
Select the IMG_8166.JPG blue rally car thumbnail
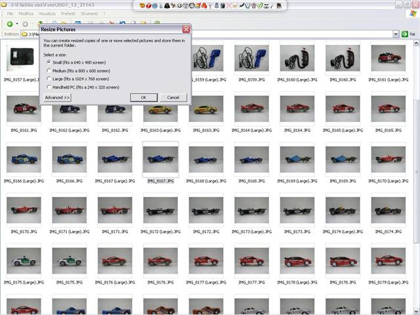[x=70, y=159]
